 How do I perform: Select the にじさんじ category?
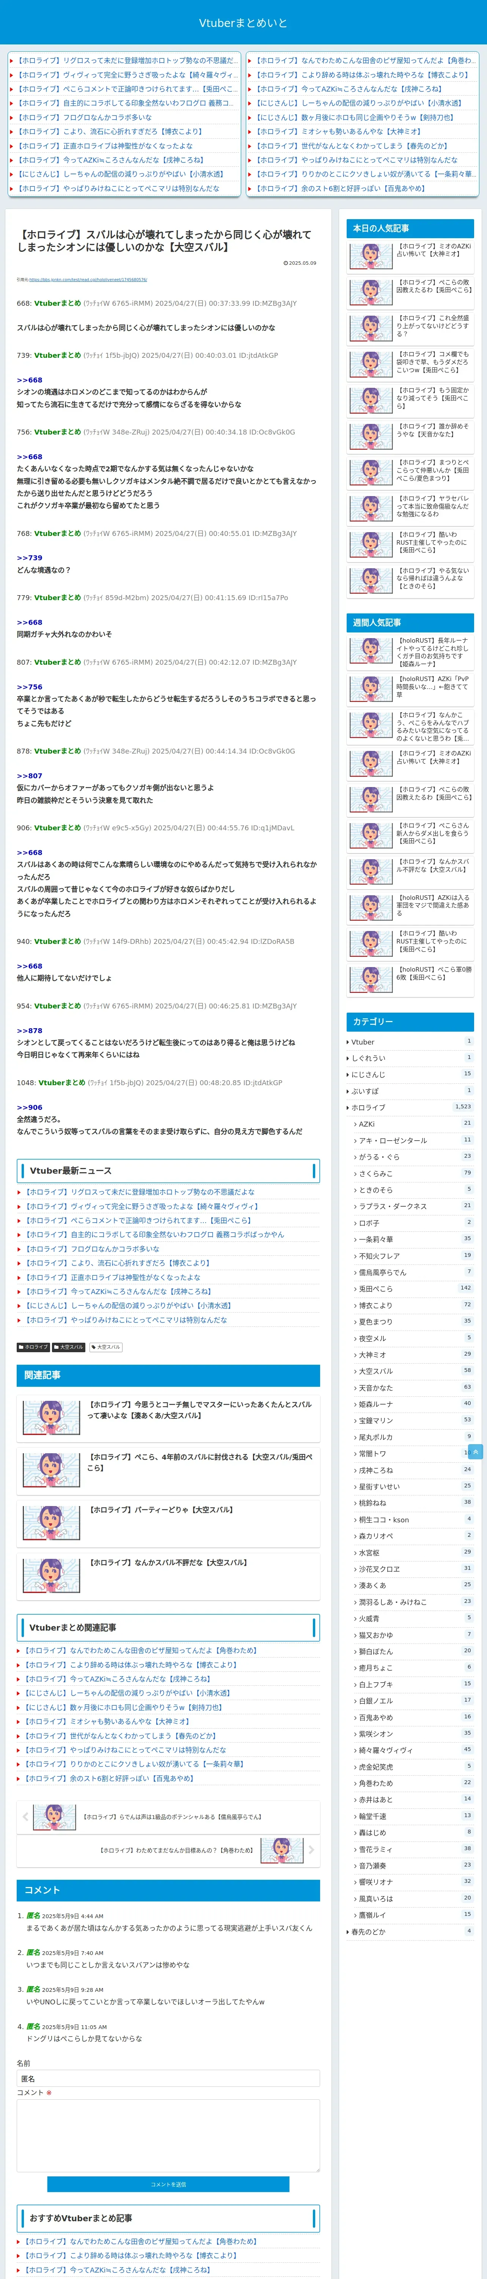coord(410,1075)
